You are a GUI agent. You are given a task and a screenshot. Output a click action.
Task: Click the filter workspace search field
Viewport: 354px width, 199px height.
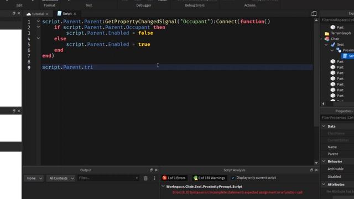tap(337, 20)
